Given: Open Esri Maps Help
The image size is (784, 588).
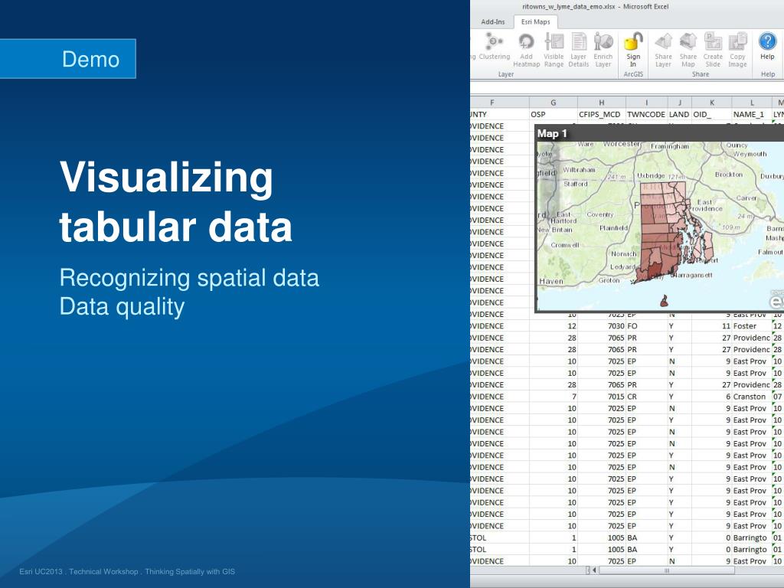Looking at the screenshot, I should pos(767,46).
